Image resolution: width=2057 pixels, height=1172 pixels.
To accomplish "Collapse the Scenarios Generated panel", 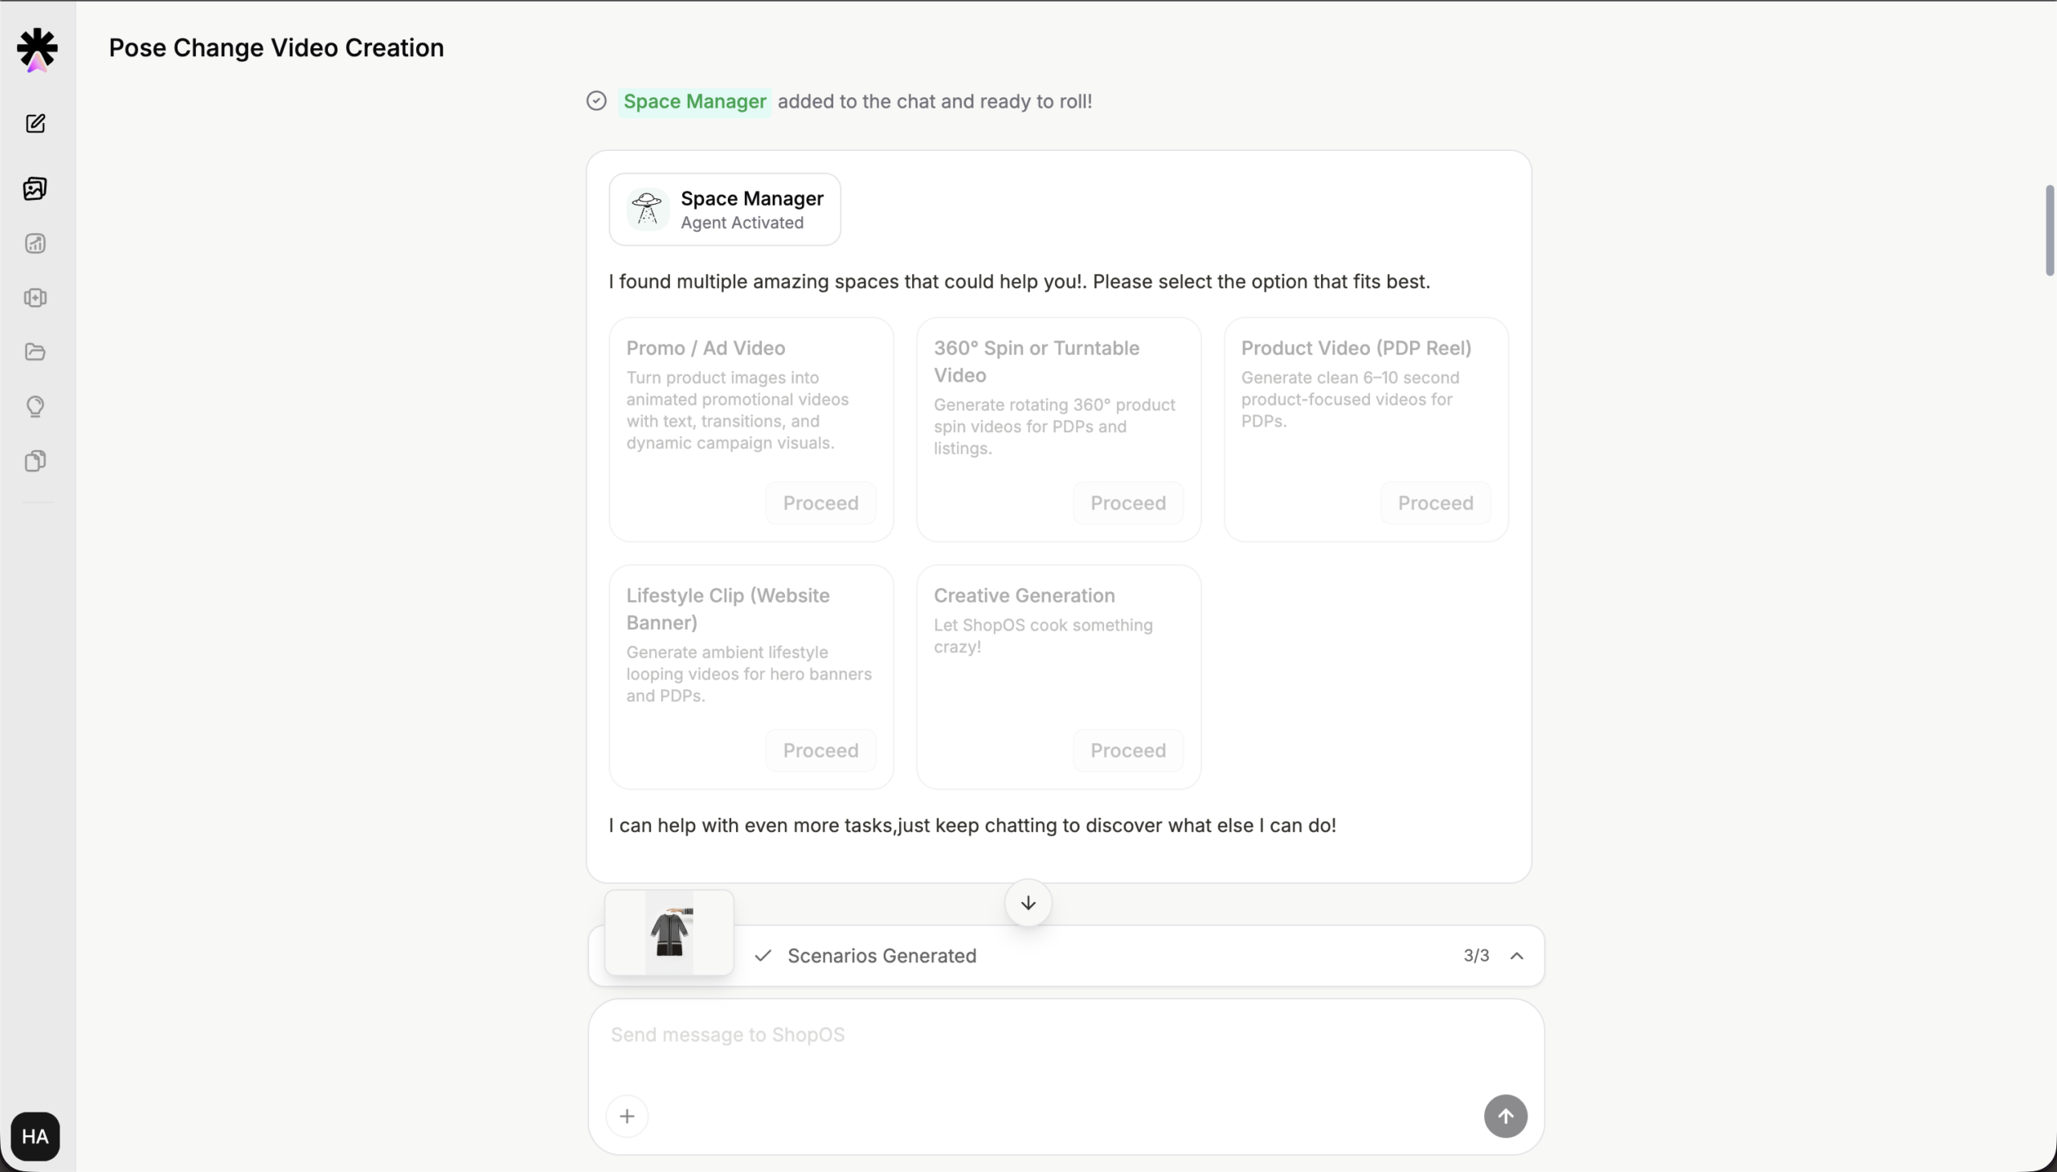I will (1517, 955).
